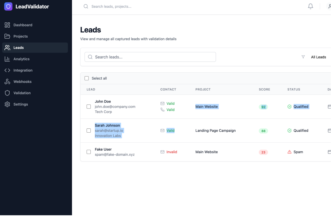Click the phone icon in John Doe's row
The image size is (331, 221).
(162, 110)
